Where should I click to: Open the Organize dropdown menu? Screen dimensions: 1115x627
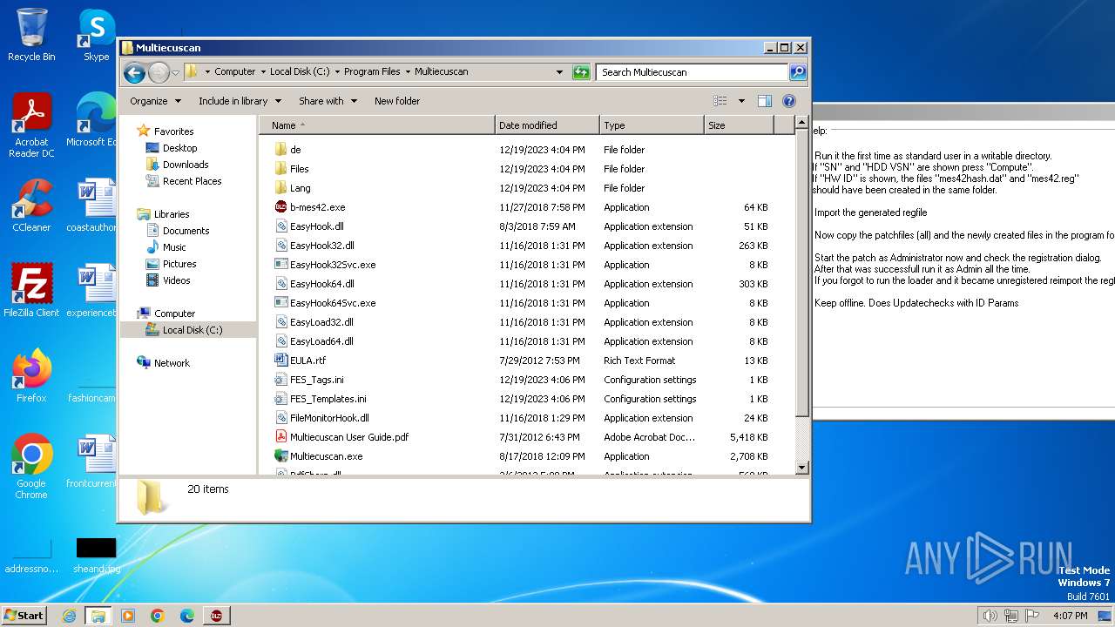click(x=155, y=101)
